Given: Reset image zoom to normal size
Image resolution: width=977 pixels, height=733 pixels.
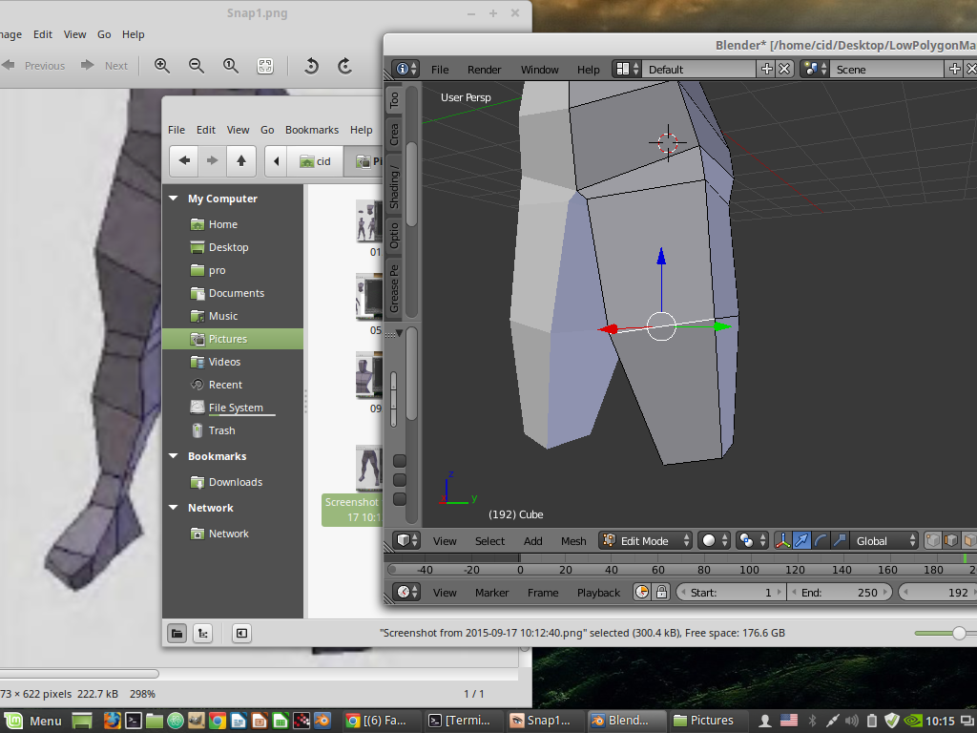Looking at the screenshot, I should [x=231, y=66].
